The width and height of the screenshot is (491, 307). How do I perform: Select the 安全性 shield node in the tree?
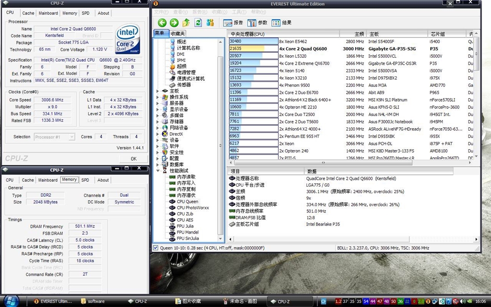pos(176,152)
